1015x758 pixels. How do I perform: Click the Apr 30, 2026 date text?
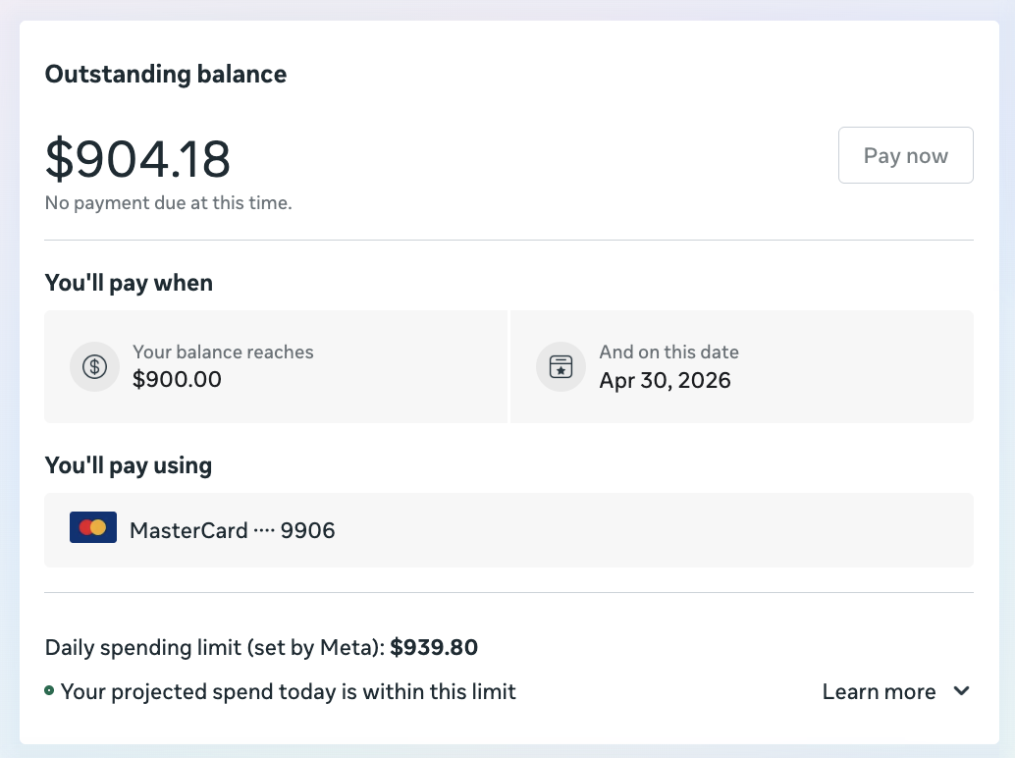click(x=666, y=380)
